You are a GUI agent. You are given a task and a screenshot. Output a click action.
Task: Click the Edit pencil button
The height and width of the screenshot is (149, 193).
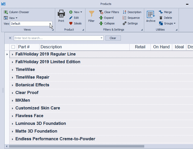[74, 18]
